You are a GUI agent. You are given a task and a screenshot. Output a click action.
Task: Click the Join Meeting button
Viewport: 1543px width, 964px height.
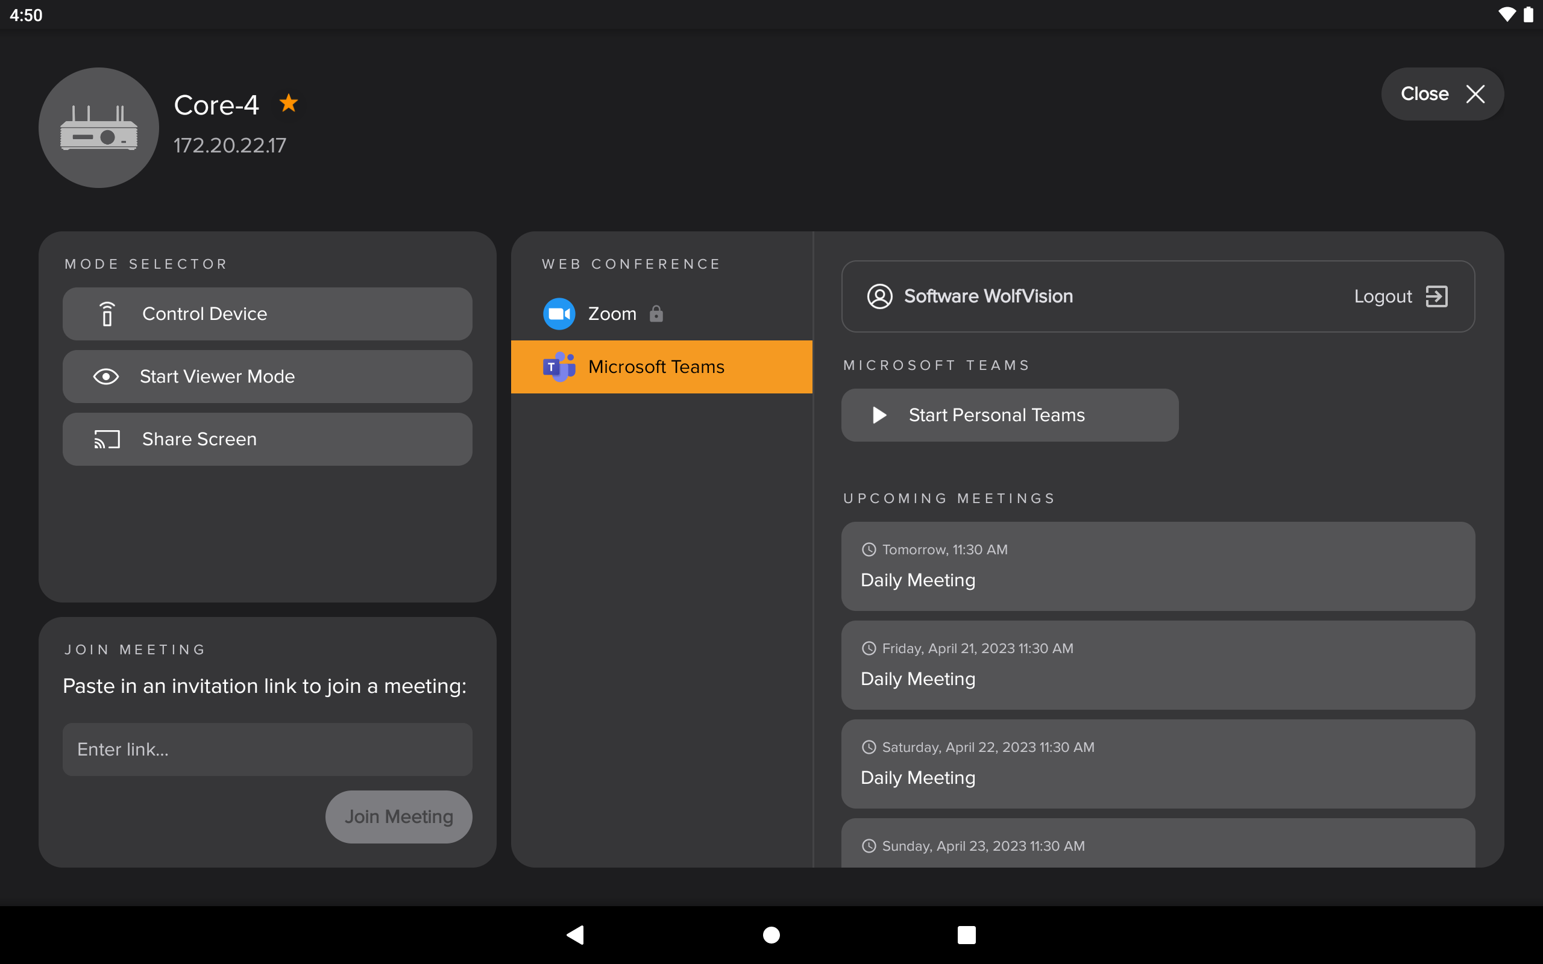[398, 817]
